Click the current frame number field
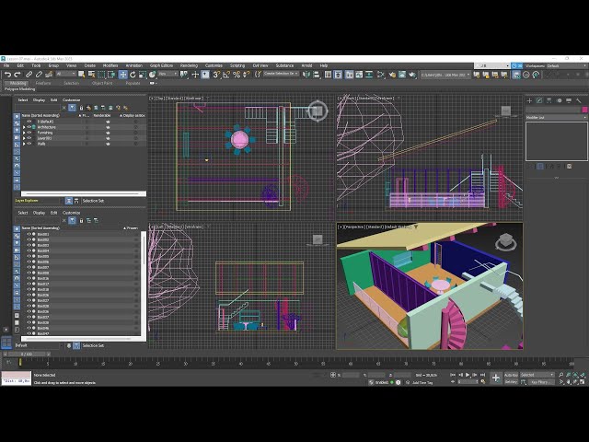Image resolution: width=589 pixels, height=442 pixels. (x=468, y=382)
